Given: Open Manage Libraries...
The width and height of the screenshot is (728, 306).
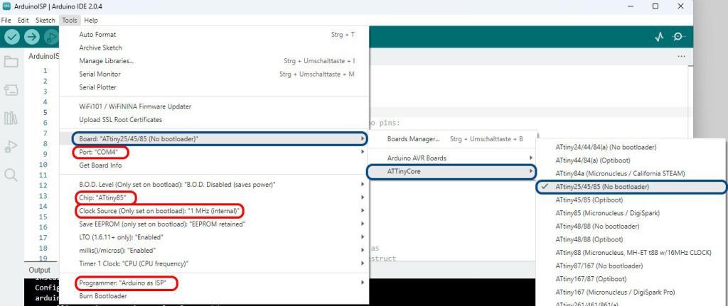Looking at the screenshot, I should [214, 61].
